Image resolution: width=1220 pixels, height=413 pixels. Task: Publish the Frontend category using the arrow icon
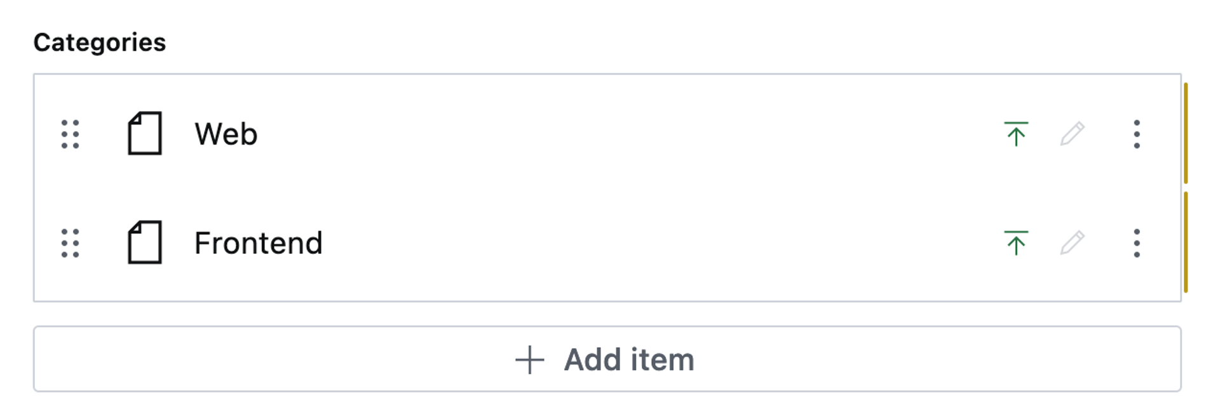click(x=1017, y=242)
